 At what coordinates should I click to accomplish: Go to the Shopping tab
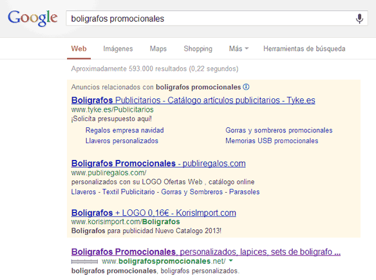pos(198,49)
